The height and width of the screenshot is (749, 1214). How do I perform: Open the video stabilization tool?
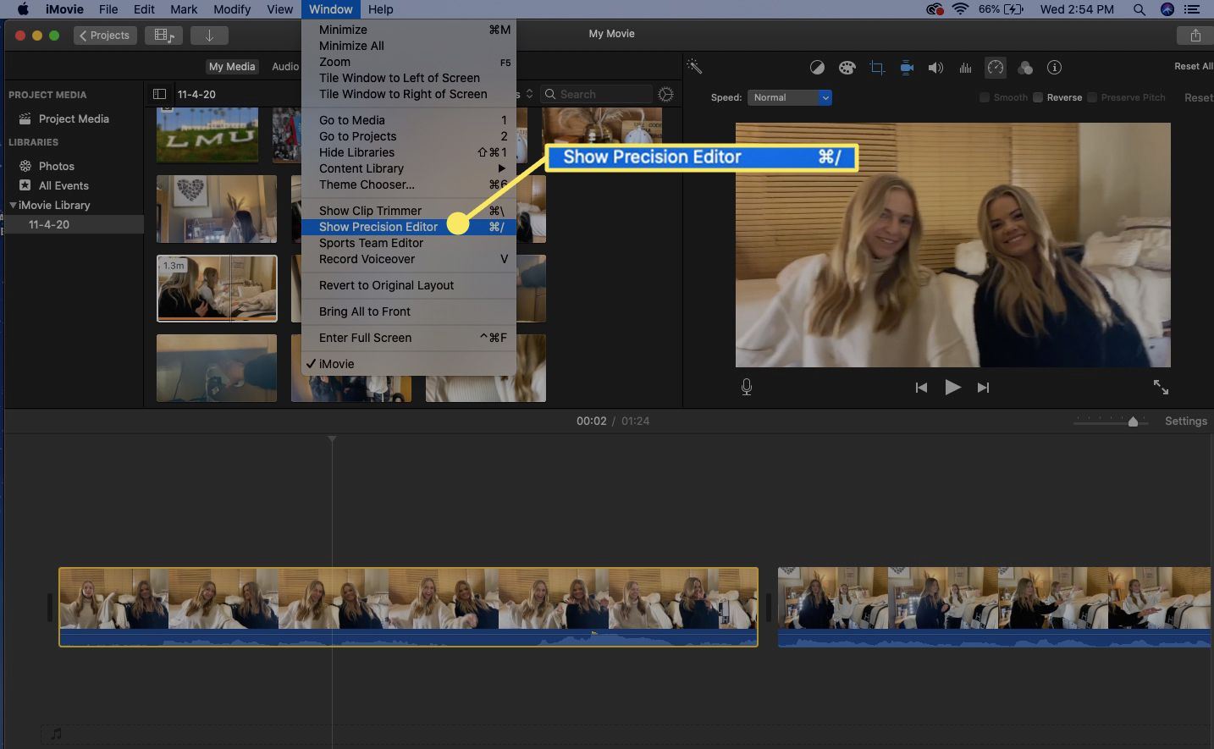[x=907, y=68]
